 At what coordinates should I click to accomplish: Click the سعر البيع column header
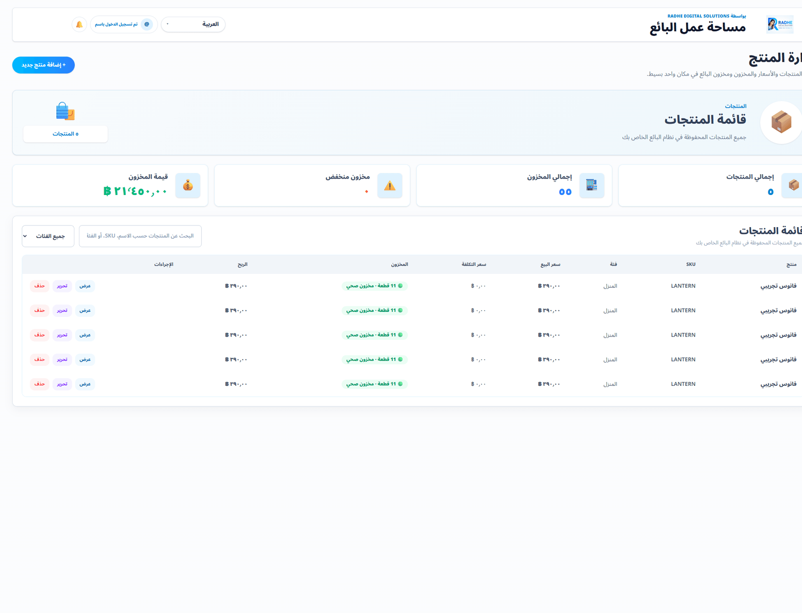coord(551,265)
